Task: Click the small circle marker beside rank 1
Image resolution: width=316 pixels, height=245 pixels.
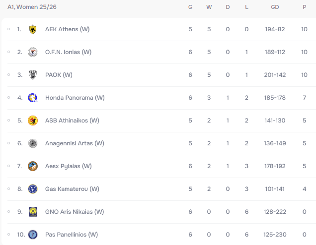Action: point(8,29)
